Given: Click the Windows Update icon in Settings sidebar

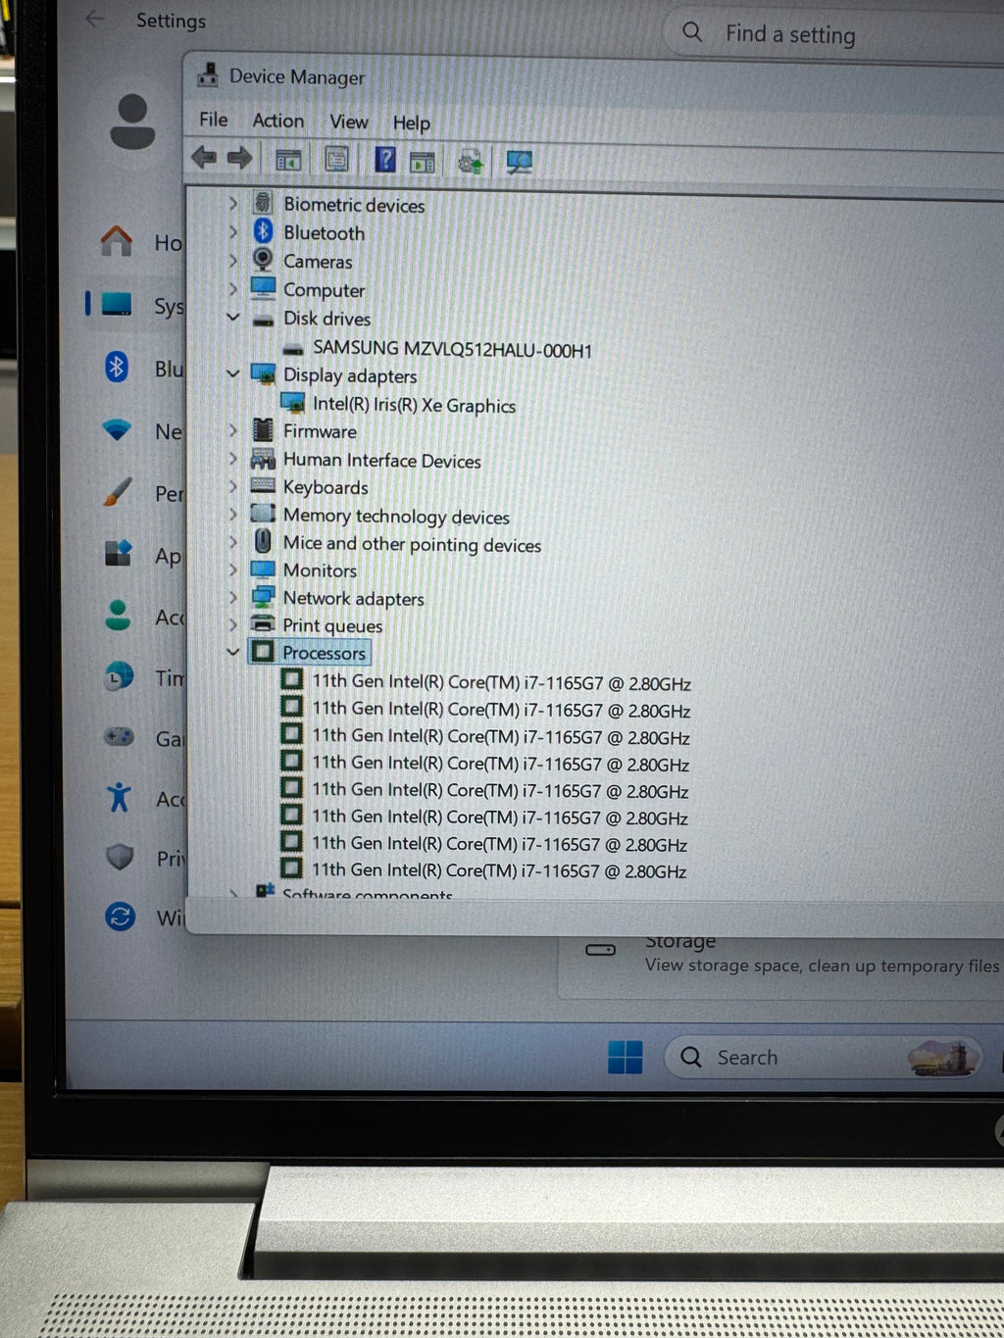Looking at the screenshot, I should (120, 917).
